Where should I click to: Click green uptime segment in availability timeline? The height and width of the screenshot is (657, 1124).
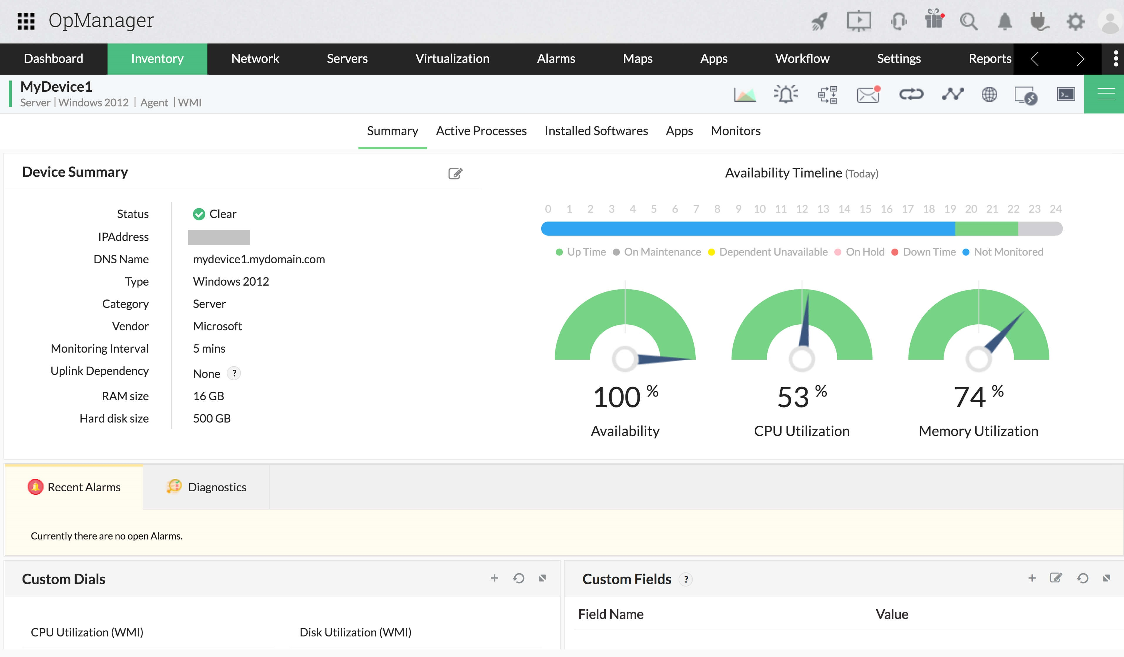point(986,229)
